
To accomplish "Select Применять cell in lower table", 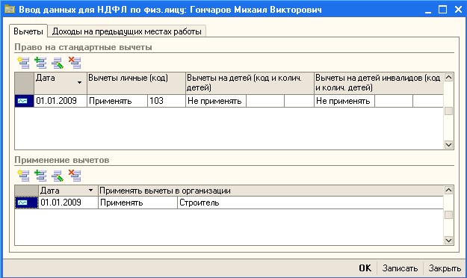I will tap(138, 203).
